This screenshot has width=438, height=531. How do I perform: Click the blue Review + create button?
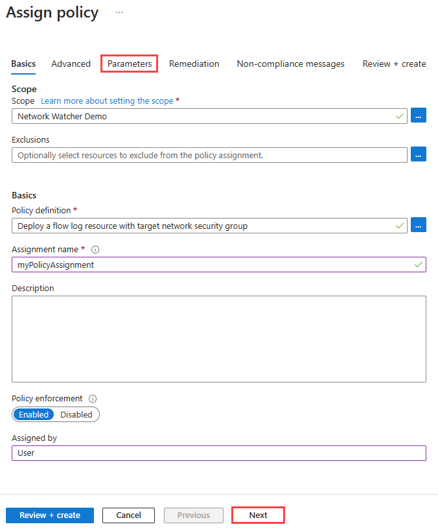coord(50,515)
